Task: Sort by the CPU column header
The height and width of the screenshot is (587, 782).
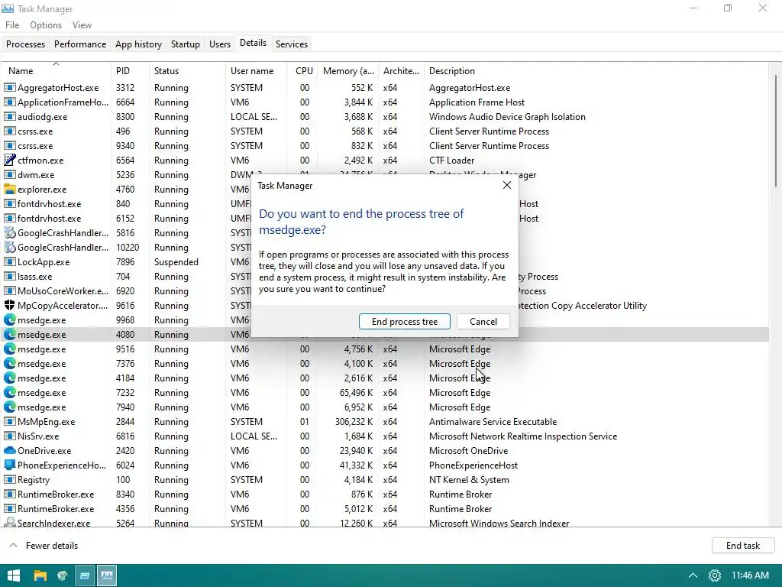Action: tap(303, 70)
